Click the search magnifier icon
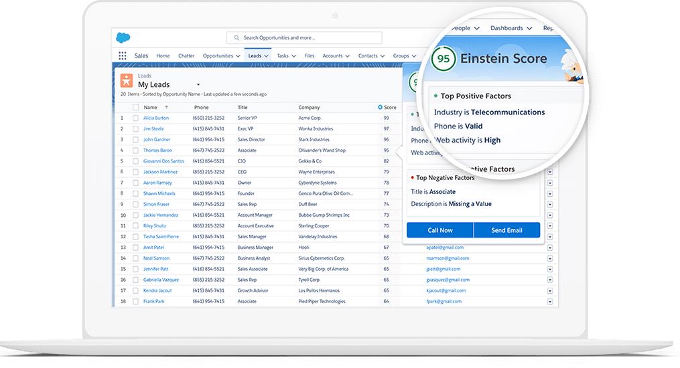The height and width of the screenshot is (368, 680). pyautogui.click(x=236, y=38)
